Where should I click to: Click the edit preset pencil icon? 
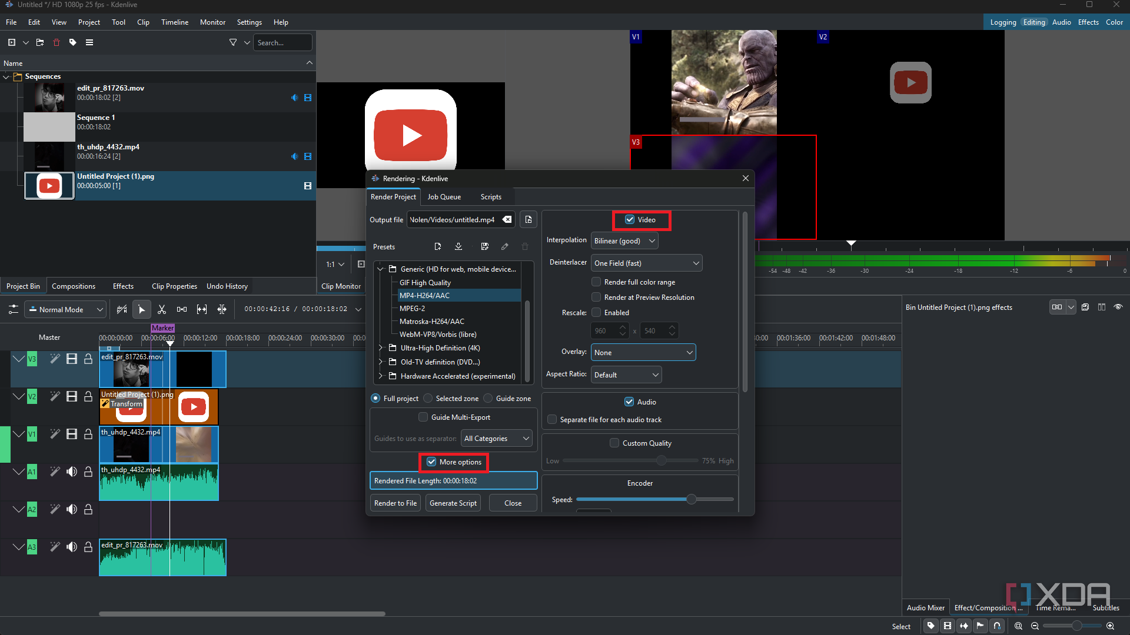point(505,246)
